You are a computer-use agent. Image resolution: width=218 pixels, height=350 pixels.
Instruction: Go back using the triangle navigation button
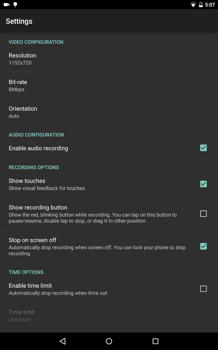(x=62, y=341)
